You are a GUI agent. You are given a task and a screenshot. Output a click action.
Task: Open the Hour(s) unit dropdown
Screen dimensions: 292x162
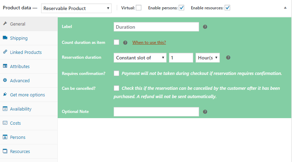208,58
